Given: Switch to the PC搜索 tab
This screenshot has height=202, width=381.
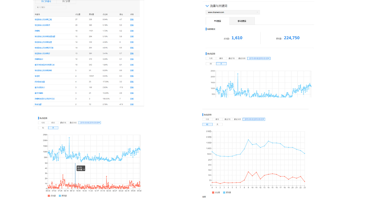Looking at the screenshot, I should [217, 21].
